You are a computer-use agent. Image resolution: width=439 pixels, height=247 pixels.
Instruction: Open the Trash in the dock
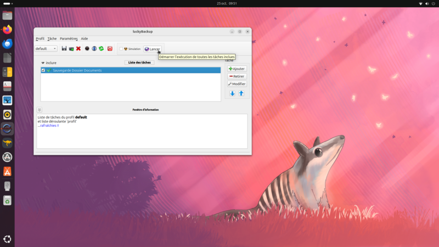pos(7,200)
